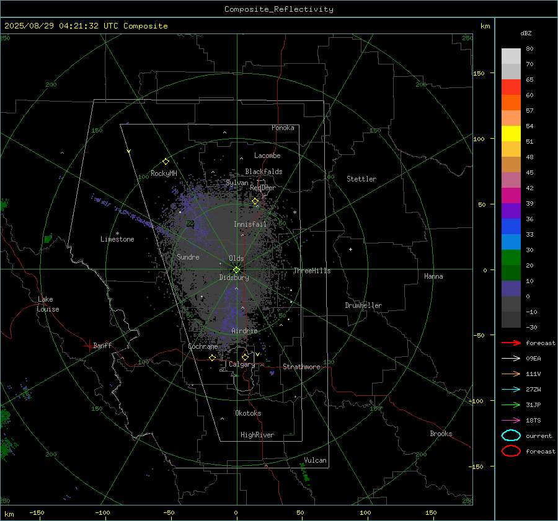Click the Brooks label

pyautogui.click(x=441, y=434)
